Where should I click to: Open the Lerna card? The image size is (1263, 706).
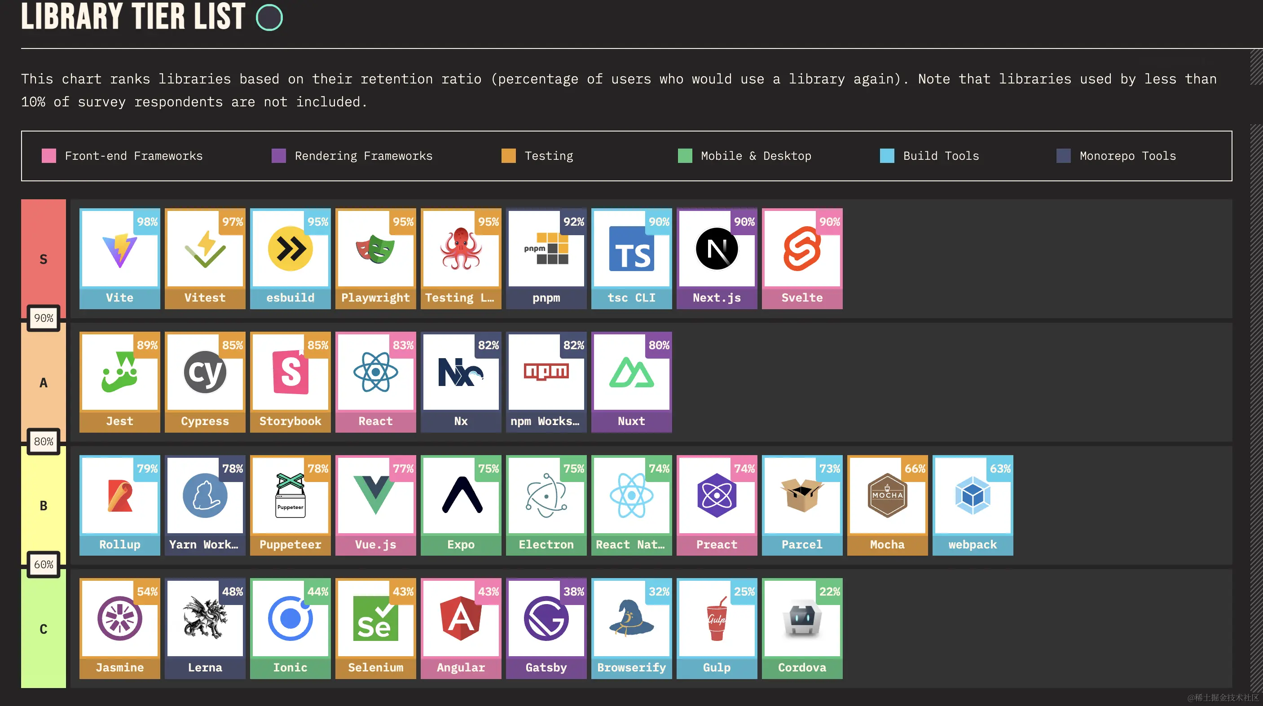(x=205, y=628)
